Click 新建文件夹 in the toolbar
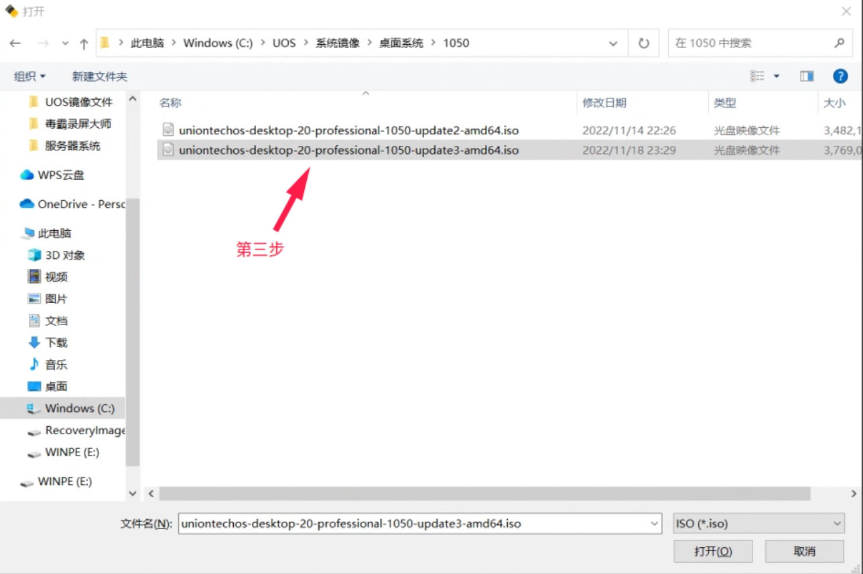Screen dimensions: 863x574 coord(99,76)
